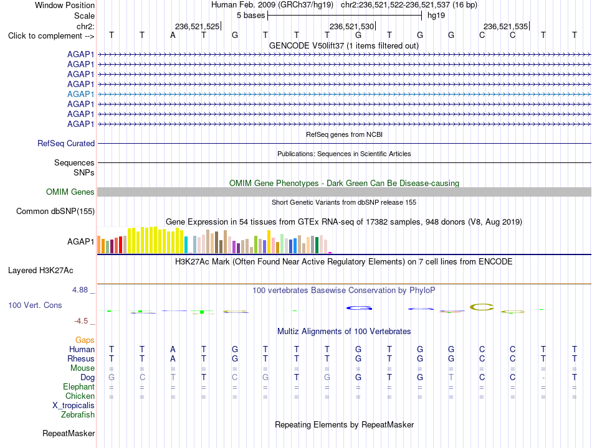The height and width of the screenshot is (448, 592).
Task: Select the Dog alignment row label
Action: (87, 378)
